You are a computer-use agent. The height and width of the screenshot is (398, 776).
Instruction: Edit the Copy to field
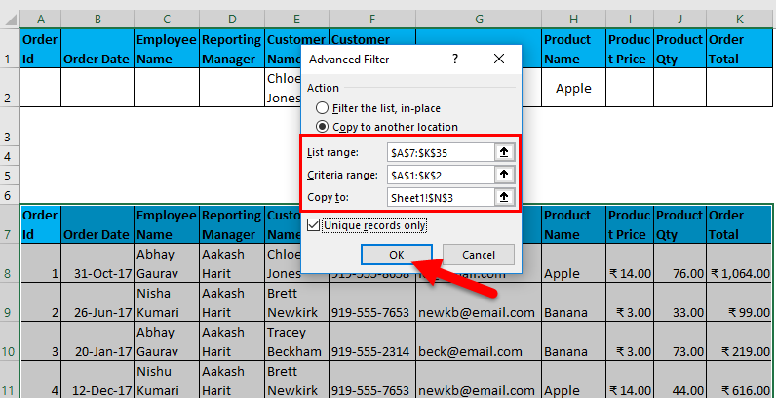pyautogui.click(x=441, y=197)
